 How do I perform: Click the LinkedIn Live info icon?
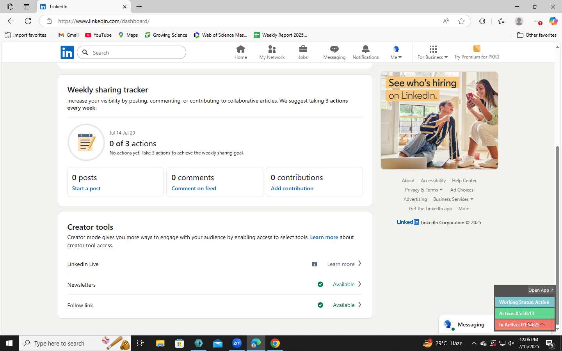coord(315,264)
